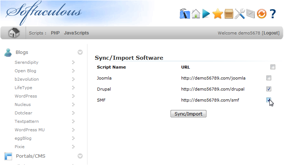Click the wooden box installations icon

coord(229,14)
